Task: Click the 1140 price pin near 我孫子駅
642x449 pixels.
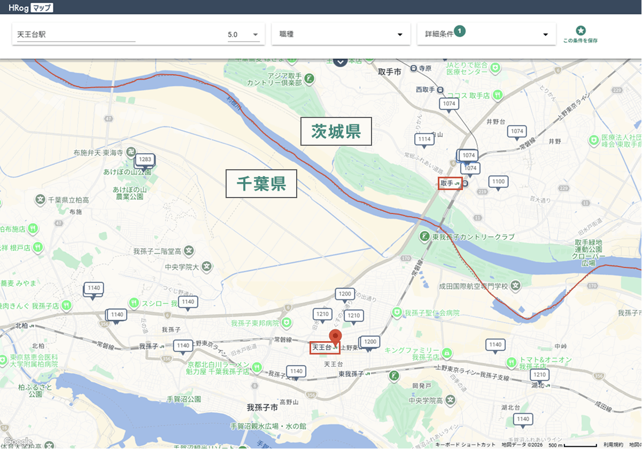Action: pyautogui.click(x=182, y=346)
